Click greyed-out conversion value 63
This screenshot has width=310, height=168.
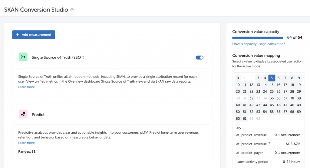(258, 119)
